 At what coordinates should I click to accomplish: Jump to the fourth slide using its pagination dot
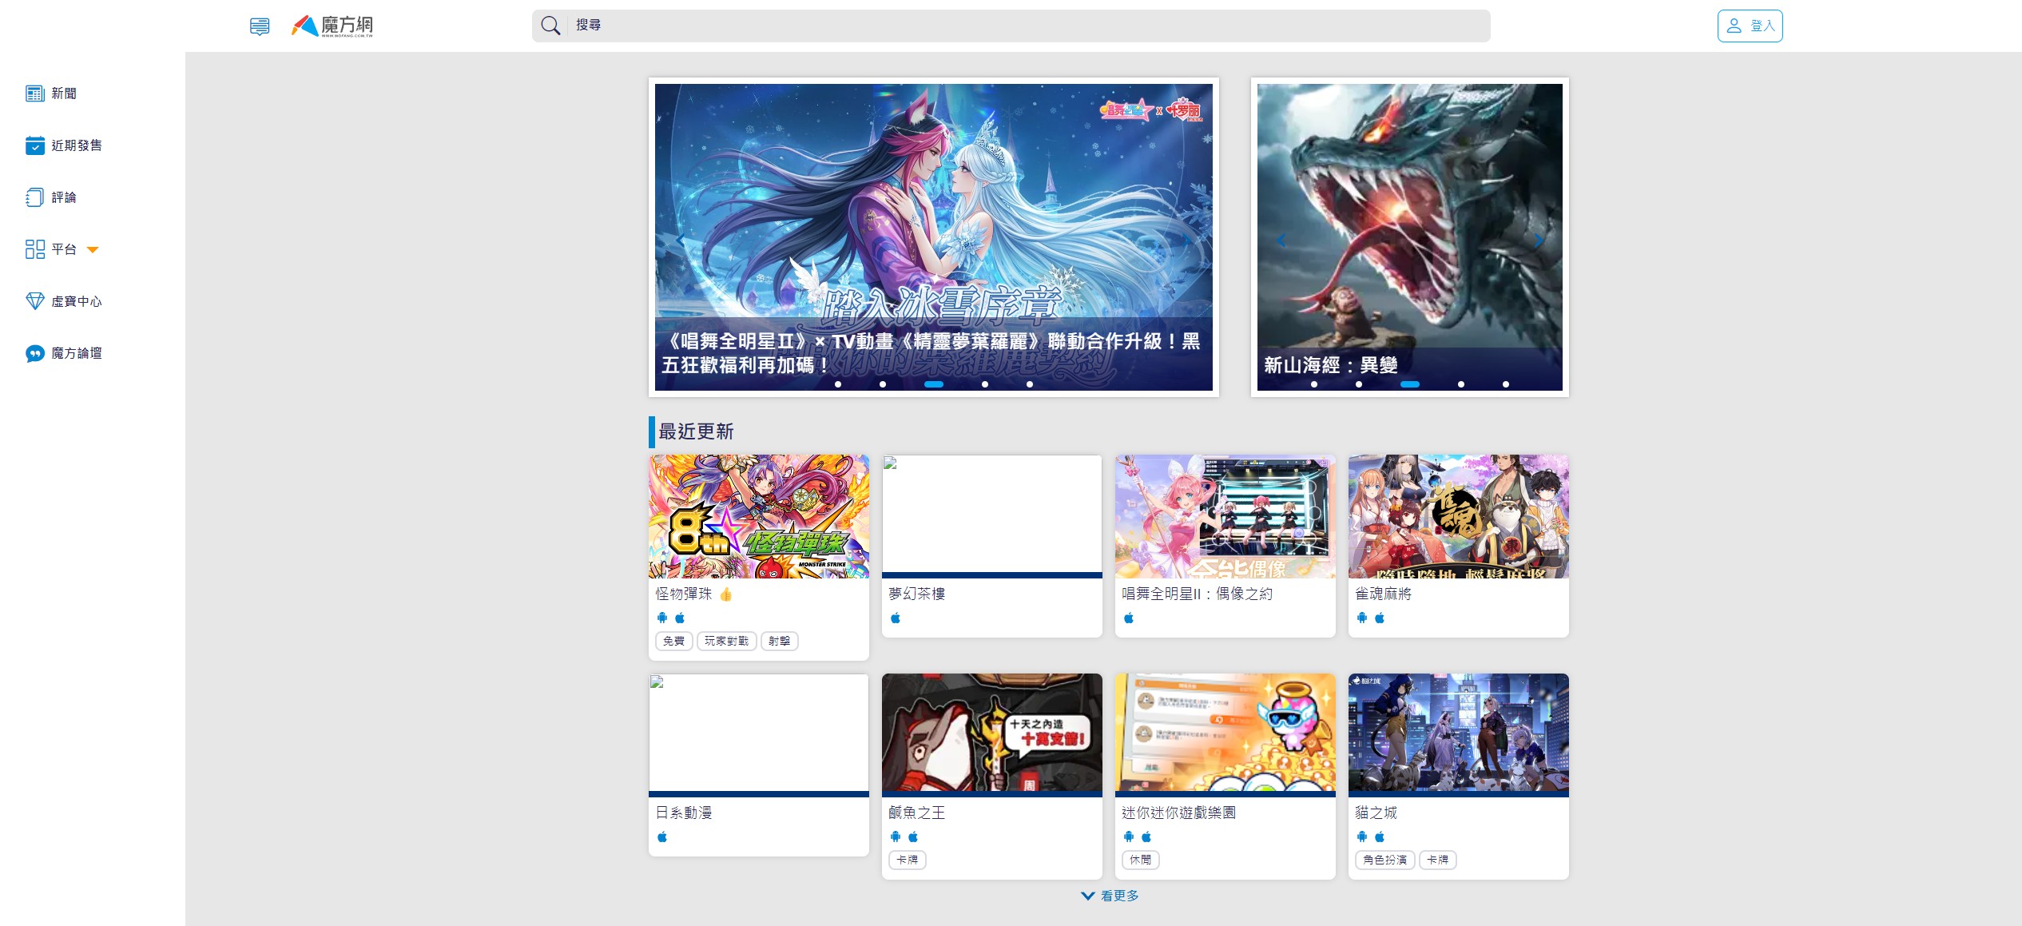983,384
